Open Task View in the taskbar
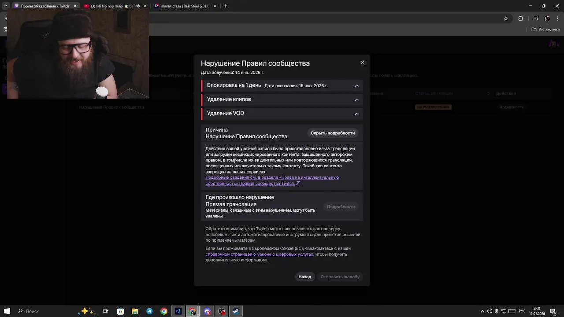Image resolution: width=564 pixels, height=317 pixels. click(106, 311)
